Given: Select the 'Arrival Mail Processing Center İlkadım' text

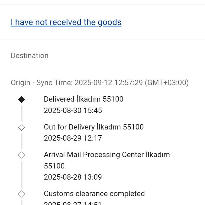Looking at the screenshot, I should (x=107, y=155).
